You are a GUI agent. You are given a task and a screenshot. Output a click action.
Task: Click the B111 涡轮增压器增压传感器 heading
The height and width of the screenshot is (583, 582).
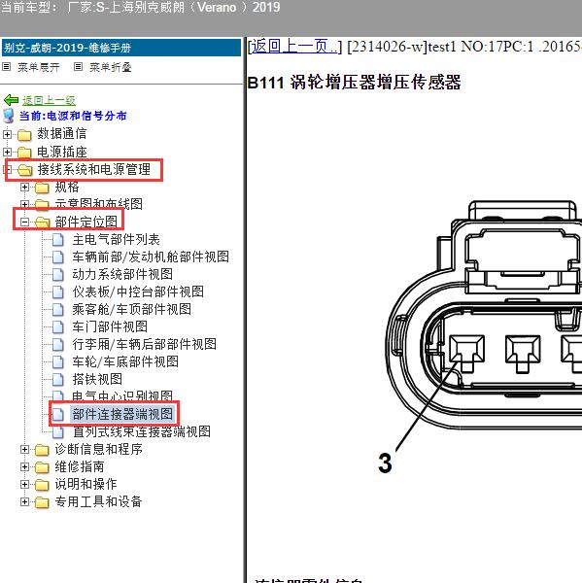click(x=354, y=83)
